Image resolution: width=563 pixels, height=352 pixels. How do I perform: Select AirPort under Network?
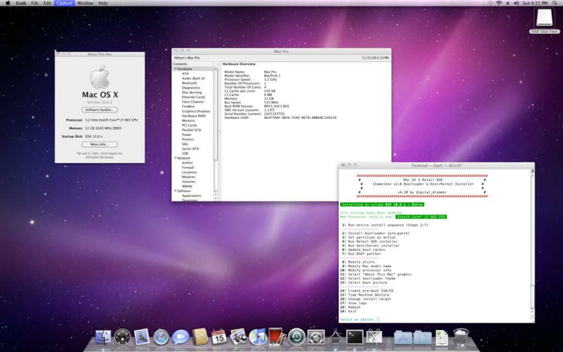tap(187, 163)
